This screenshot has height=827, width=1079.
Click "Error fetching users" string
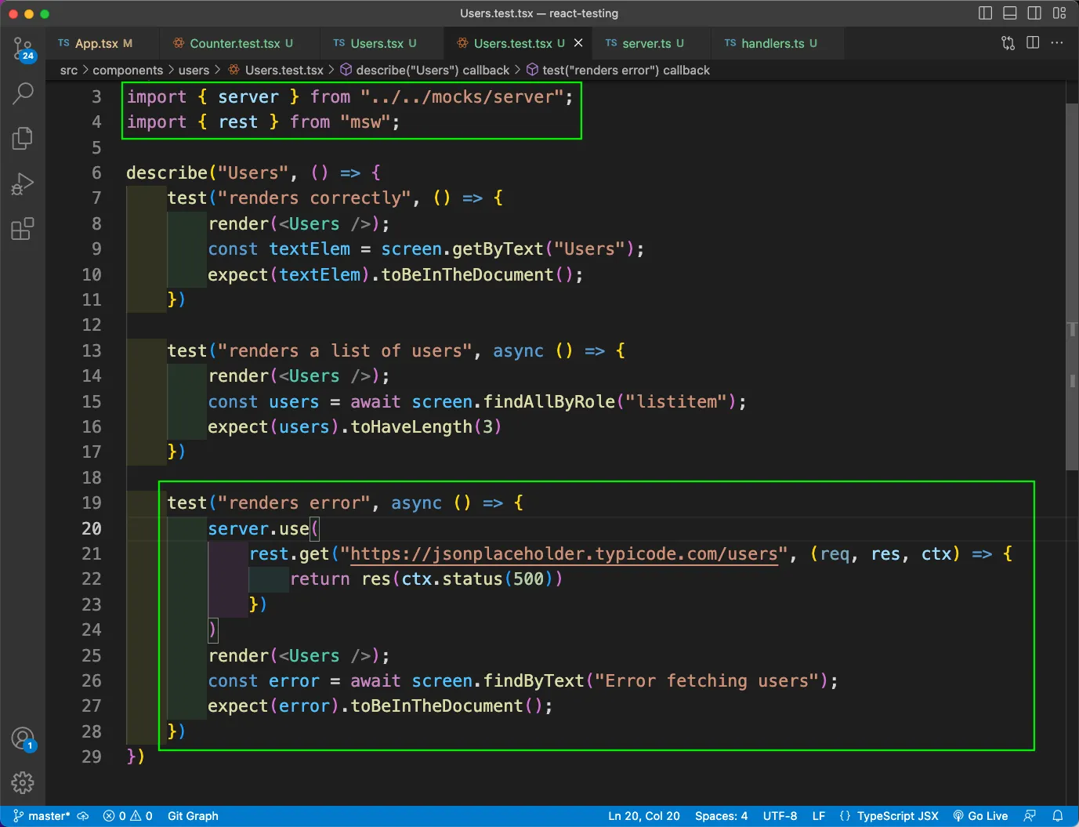(x=707, y=680)
